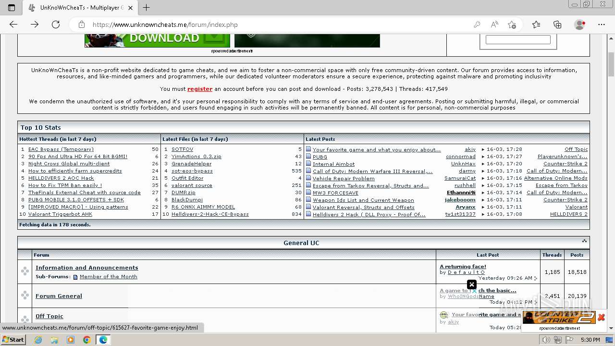Image resolution: width=615 pixels, height=346 pixels.
Task: Open a new tab with the plus icon
Action: tap(147, 8)
